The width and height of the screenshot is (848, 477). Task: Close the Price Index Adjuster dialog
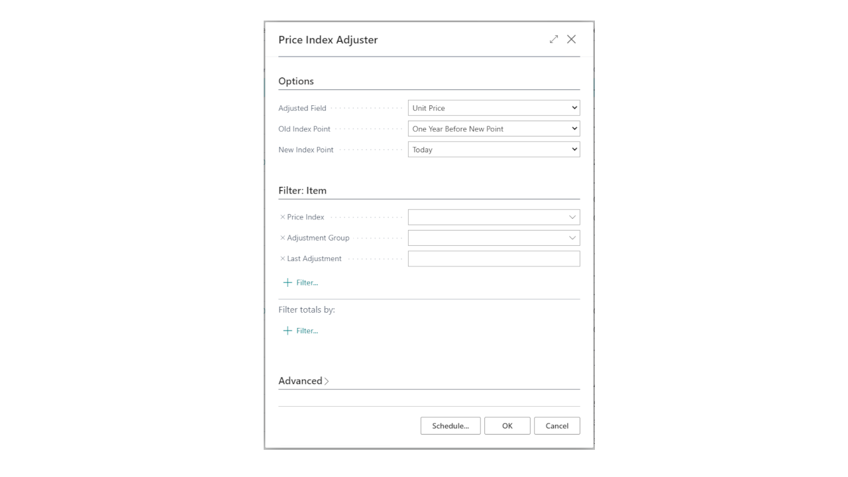point(572,39)
